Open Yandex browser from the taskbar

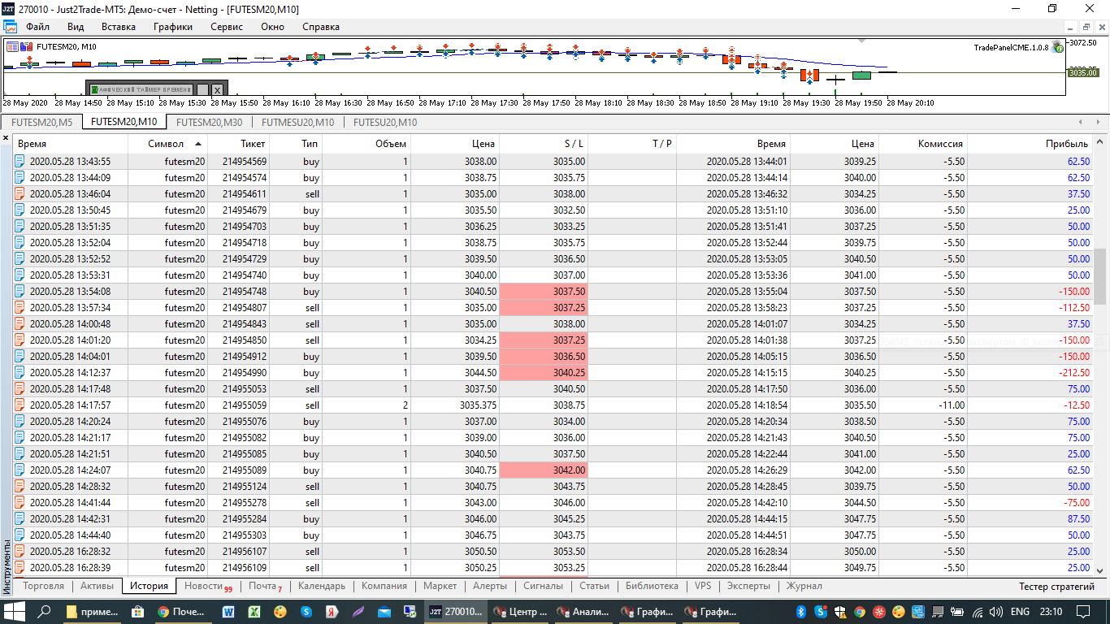(x=332, y=611)
